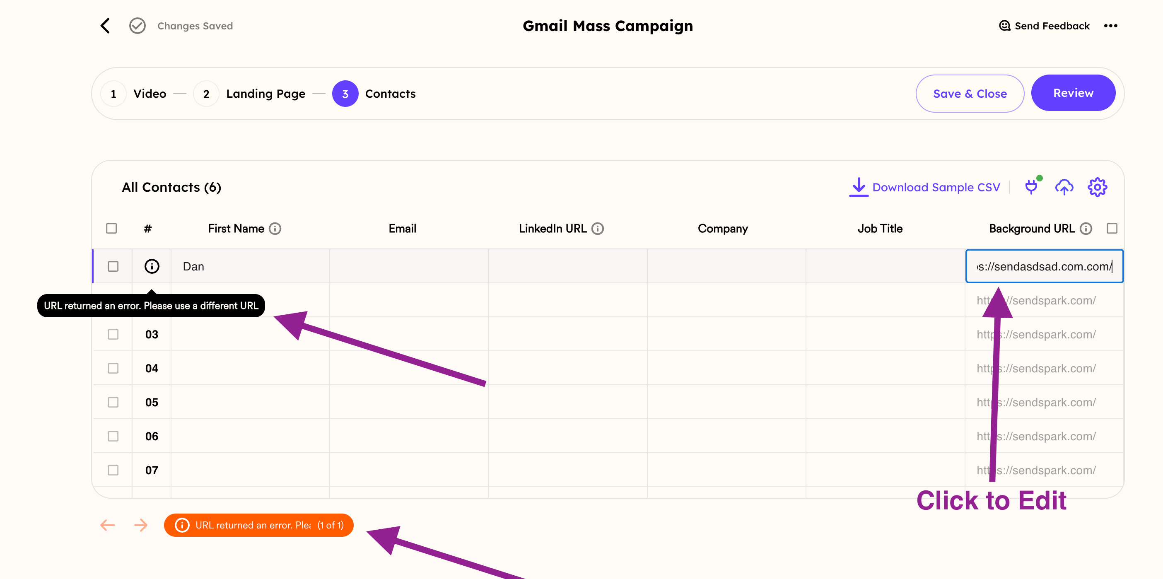Select the checkbox for row 04
The width and height of the screenshot is (1163, 579).
pyautogui.click(x=113, y=368)
